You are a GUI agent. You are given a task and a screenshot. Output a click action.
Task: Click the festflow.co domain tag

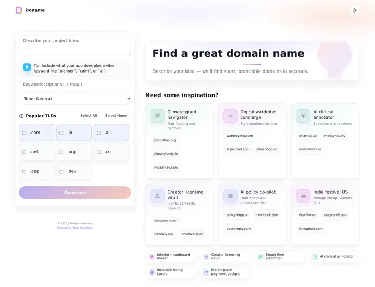(308, 215)
